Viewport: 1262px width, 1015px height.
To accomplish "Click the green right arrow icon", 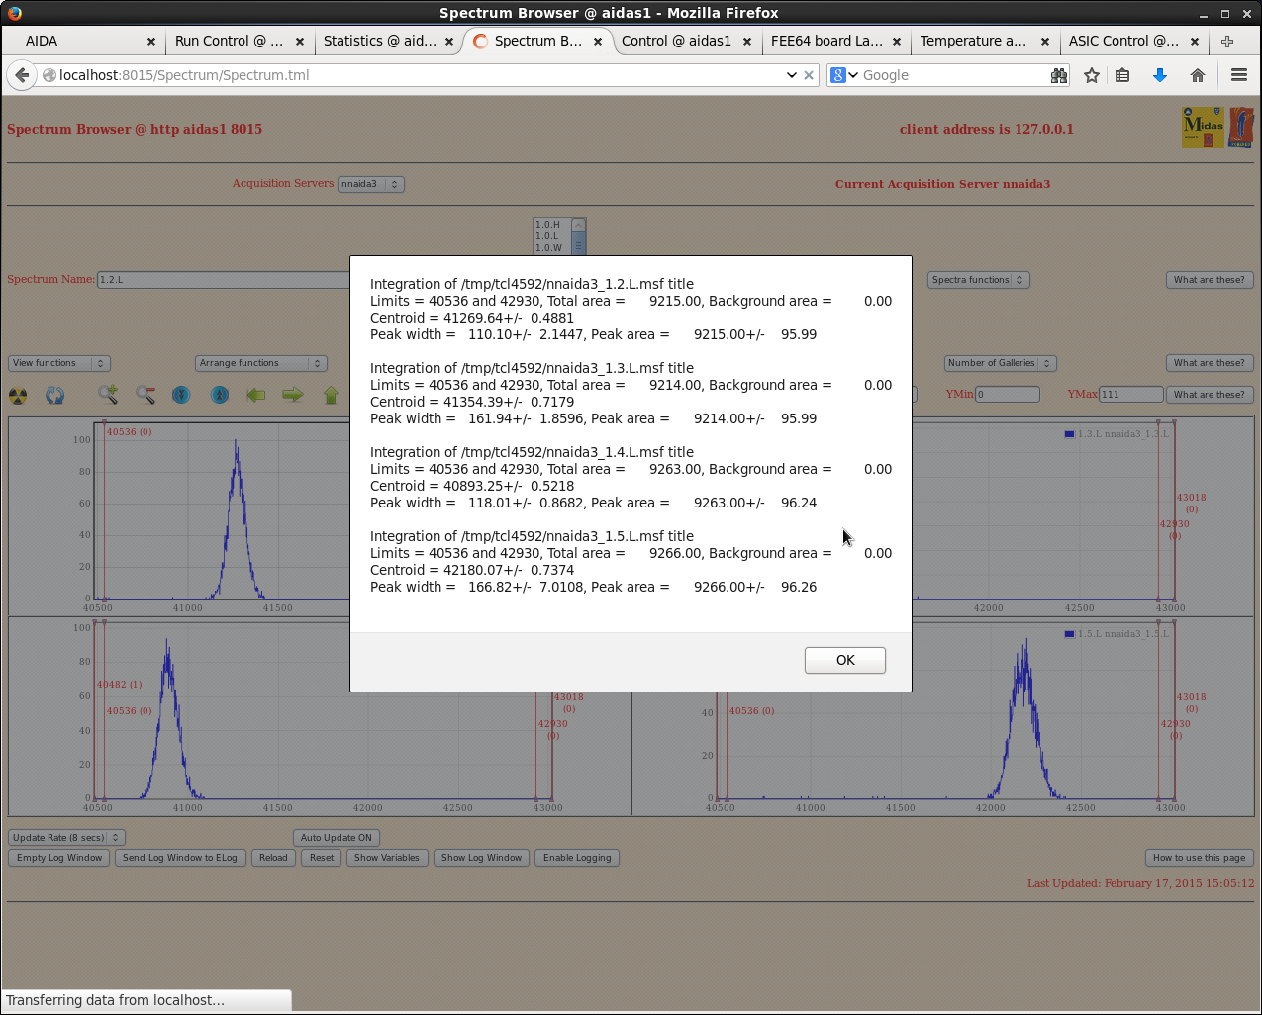I will tap(293, 395).
